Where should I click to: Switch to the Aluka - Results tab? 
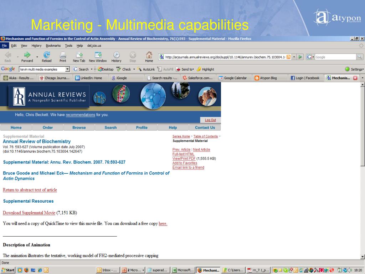tap(19, 78)
